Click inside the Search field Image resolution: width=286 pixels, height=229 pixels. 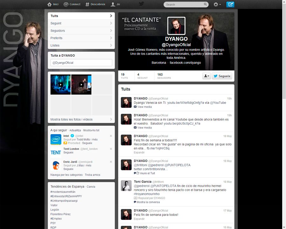click(x=184, y=4)
